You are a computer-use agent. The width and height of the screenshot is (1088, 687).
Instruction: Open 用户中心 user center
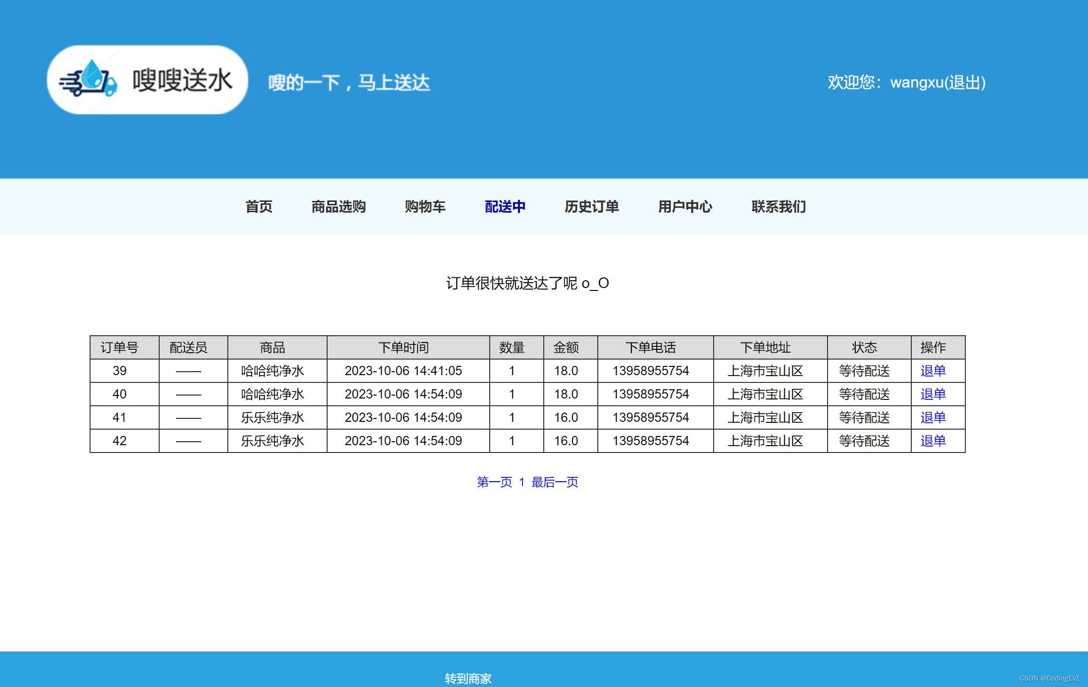point(685,207)
